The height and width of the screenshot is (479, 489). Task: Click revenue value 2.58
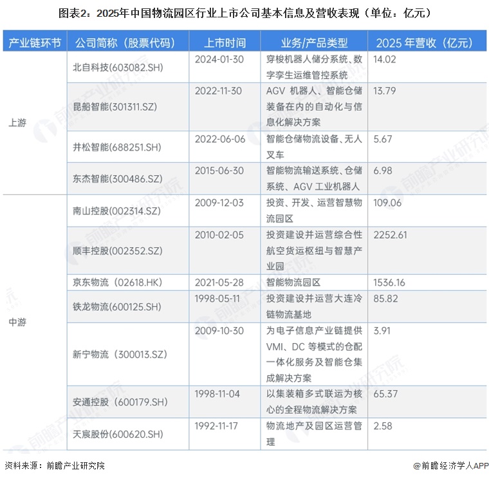pos(383,426)
